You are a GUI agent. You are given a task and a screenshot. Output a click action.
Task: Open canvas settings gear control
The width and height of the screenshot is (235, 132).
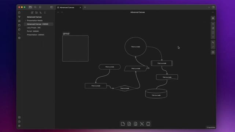coord(213,18)
